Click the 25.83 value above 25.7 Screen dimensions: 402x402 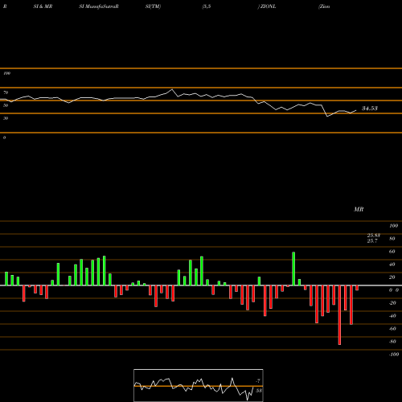coord(374,236)
